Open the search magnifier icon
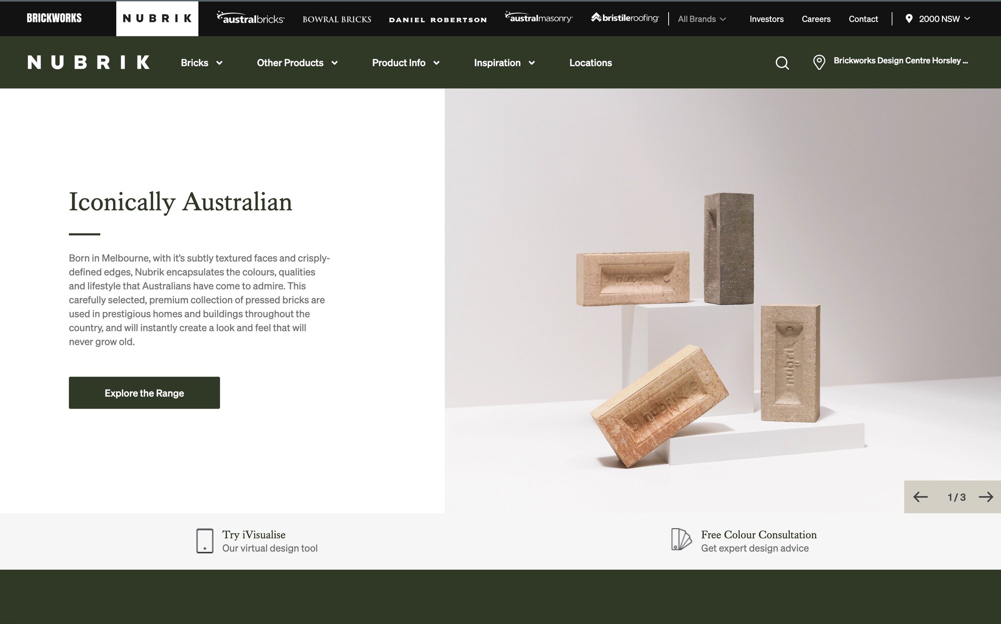 pos(782,63)
